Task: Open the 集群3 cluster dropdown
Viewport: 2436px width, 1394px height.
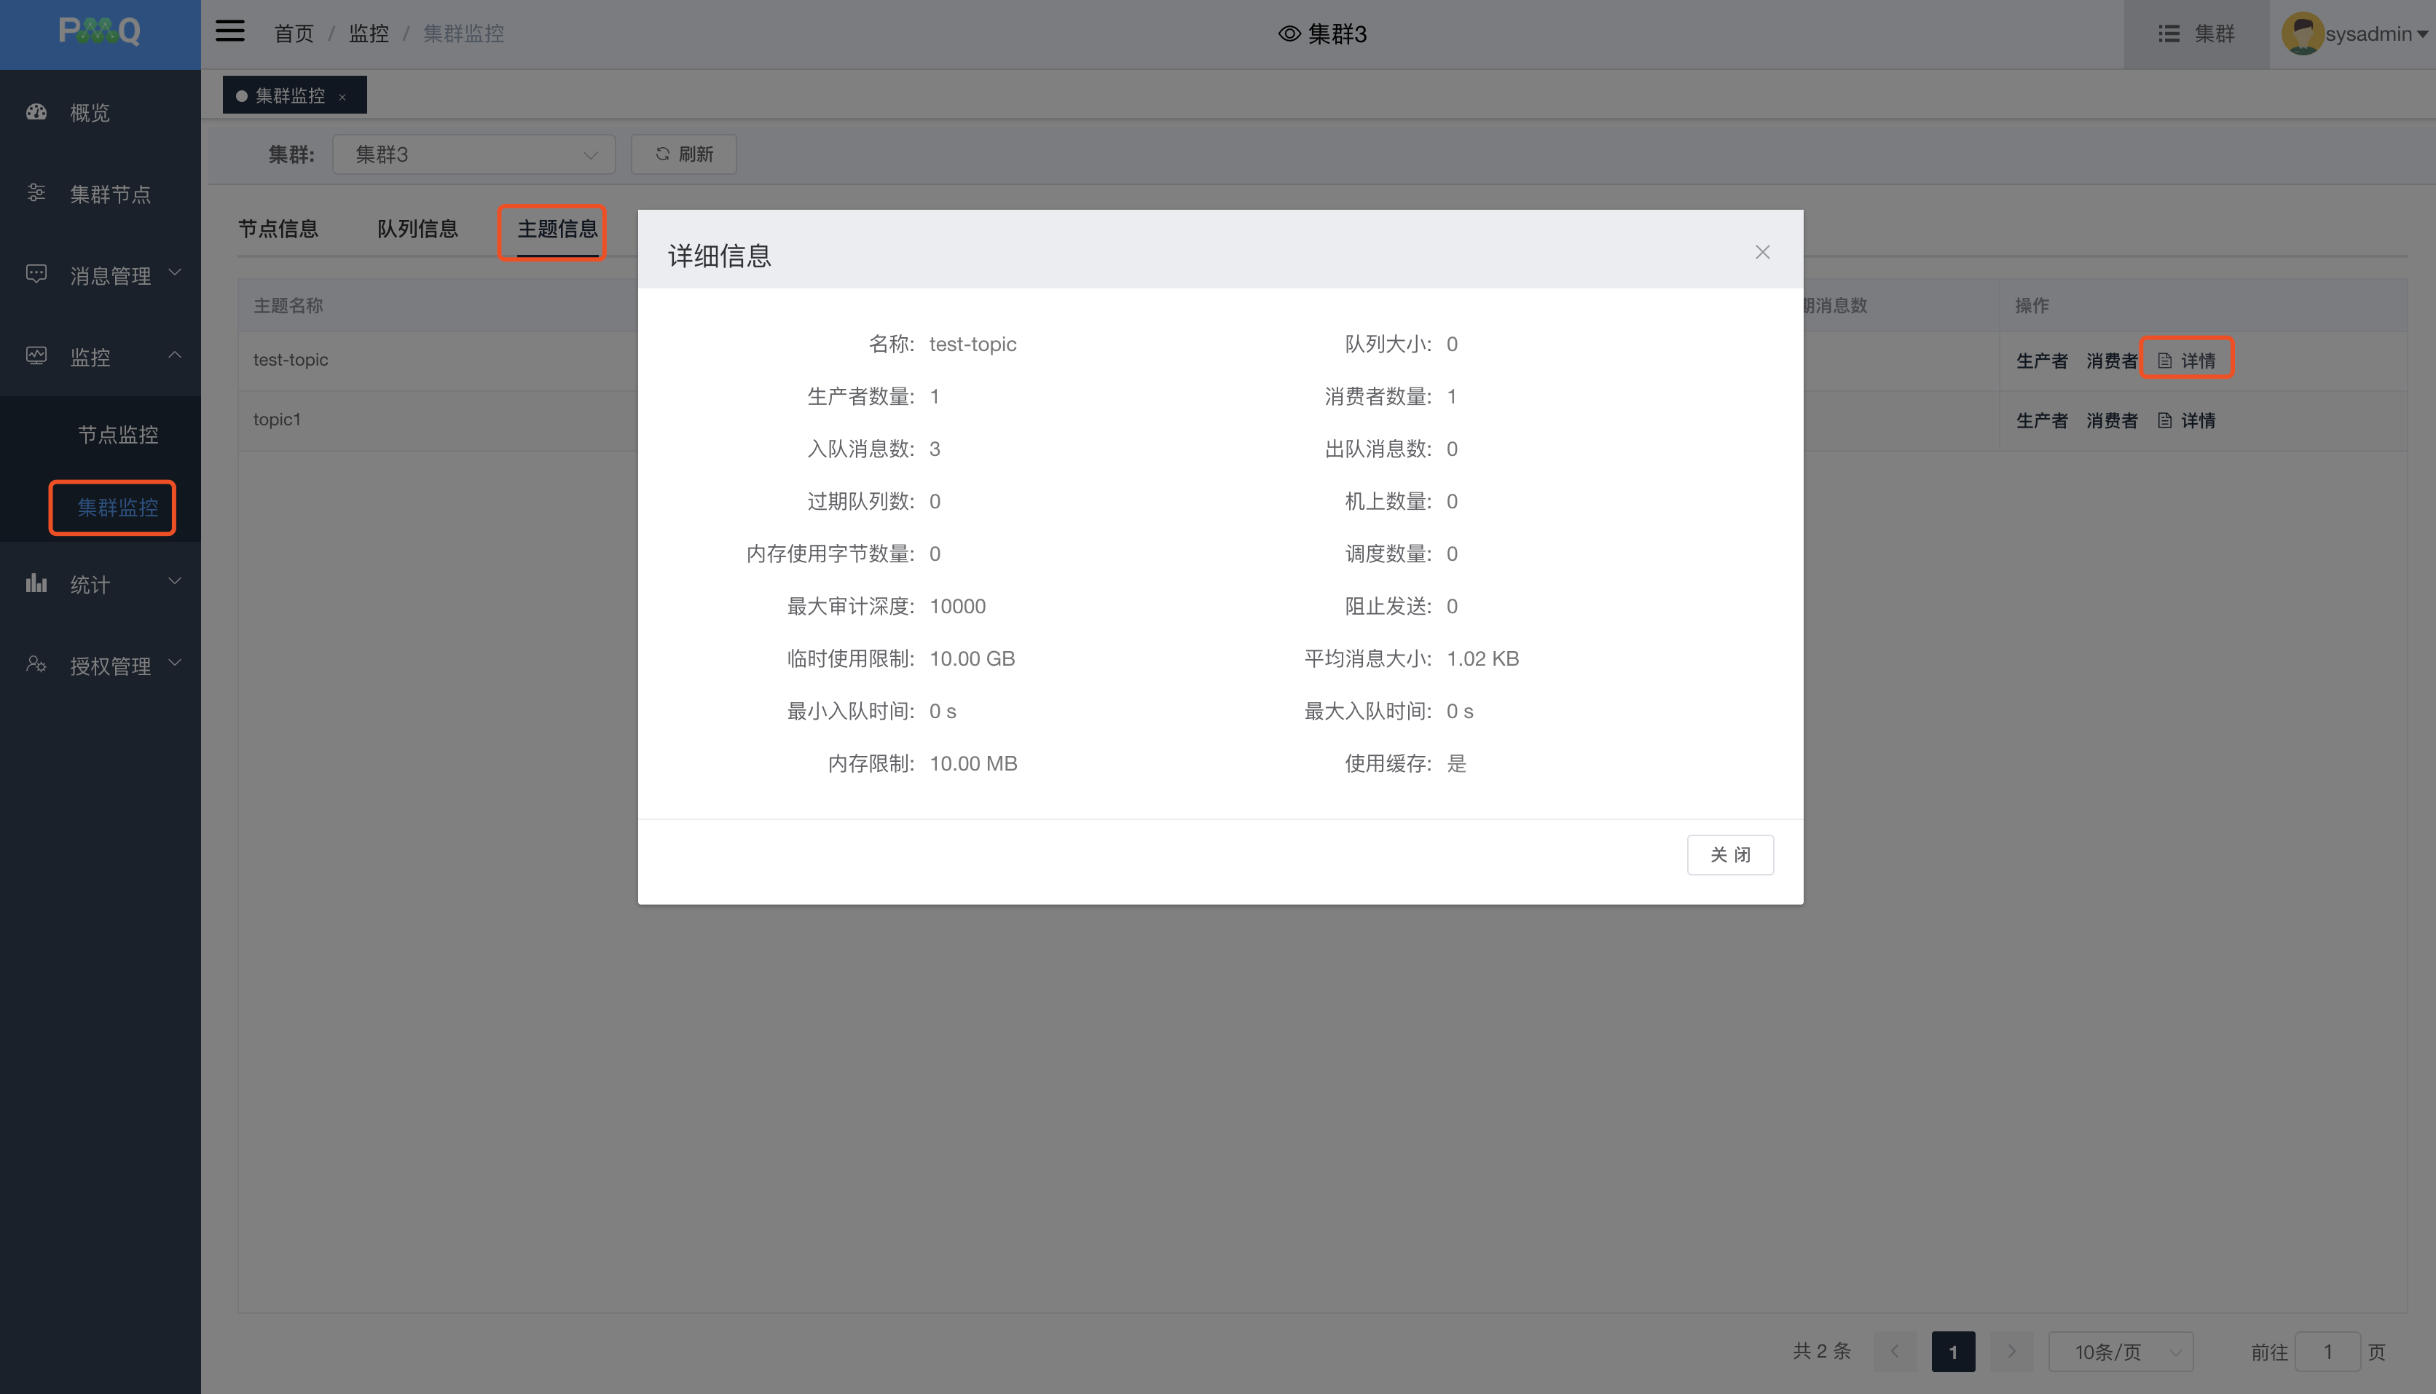Action: point(473,154)
